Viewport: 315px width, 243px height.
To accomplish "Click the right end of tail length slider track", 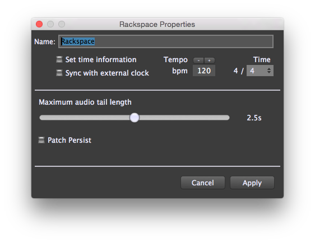I will 228,118.
